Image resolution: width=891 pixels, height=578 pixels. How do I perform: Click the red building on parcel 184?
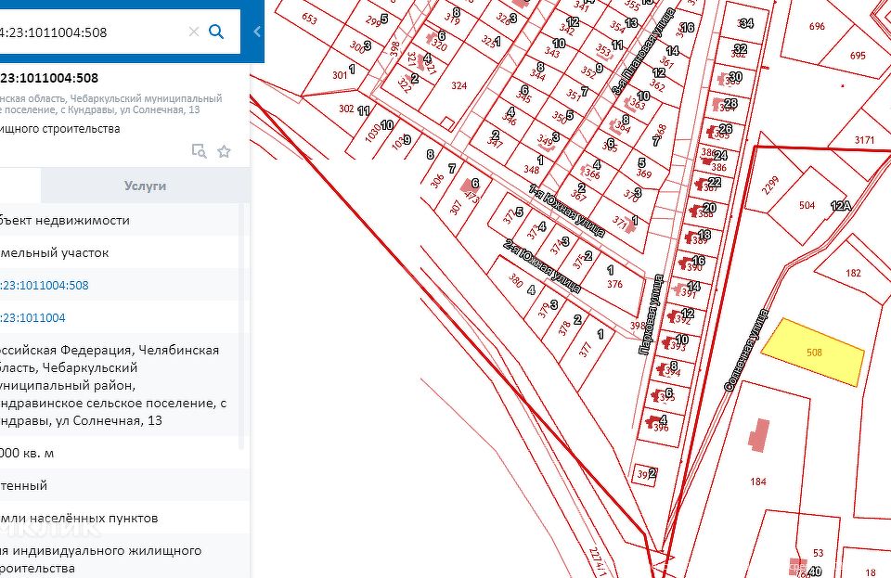pyautogui.click(x=759, y=434)
